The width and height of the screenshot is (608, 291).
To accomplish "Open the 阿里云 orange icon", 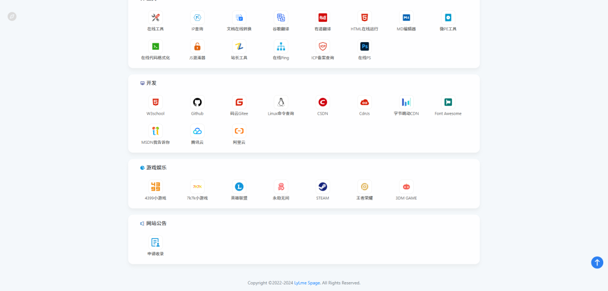I will pyautogui.click(x=239, y=131).
